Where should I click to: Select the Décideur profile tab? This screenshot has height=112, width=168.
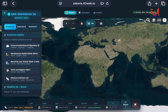pos(84,13)
